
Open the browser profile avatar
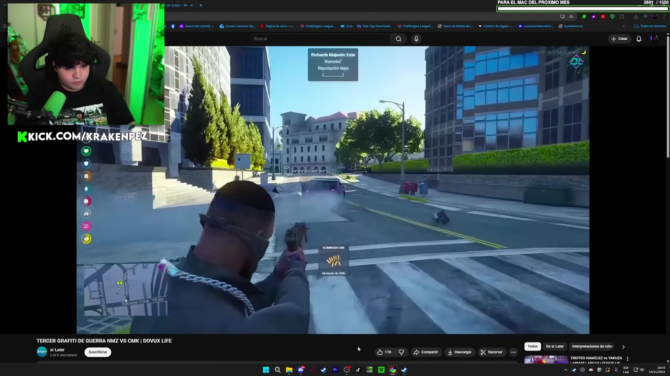[654, 17]
